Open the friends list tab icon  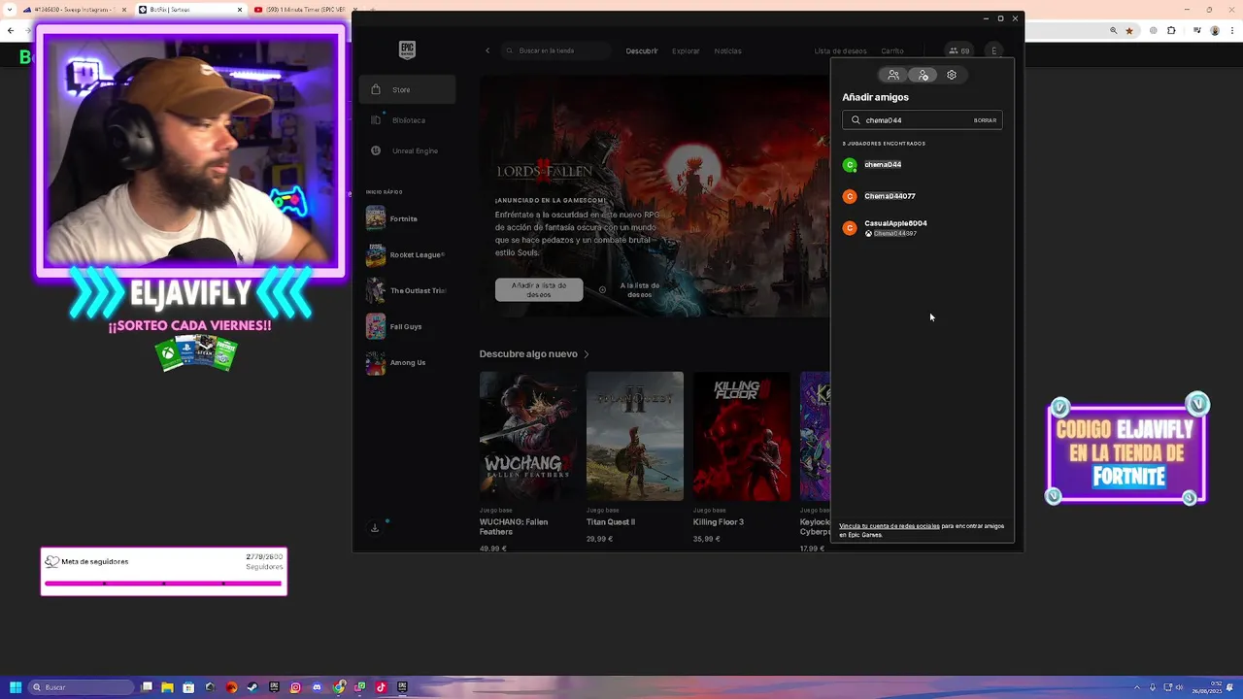(x=893, y=75)
